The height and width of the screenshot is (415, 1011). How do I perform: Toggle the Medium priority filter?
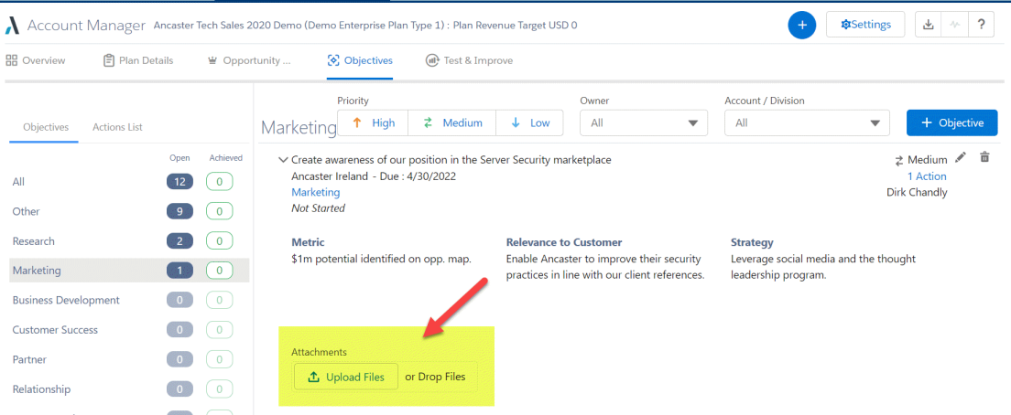(x=452, y=122)
